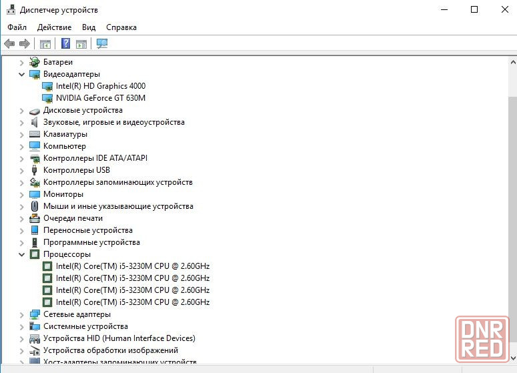Open Help via blue question mark icon
Viewport: 517px width, 373px height.
point(65,44)
